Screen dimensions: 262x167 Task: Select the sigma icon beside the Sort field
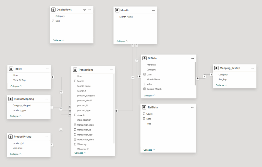[53, 21]
